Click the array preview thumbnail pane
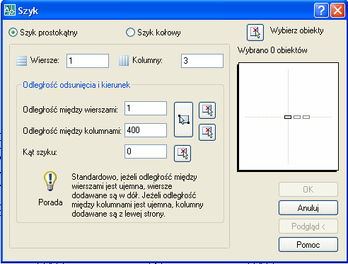 (288, 117)
